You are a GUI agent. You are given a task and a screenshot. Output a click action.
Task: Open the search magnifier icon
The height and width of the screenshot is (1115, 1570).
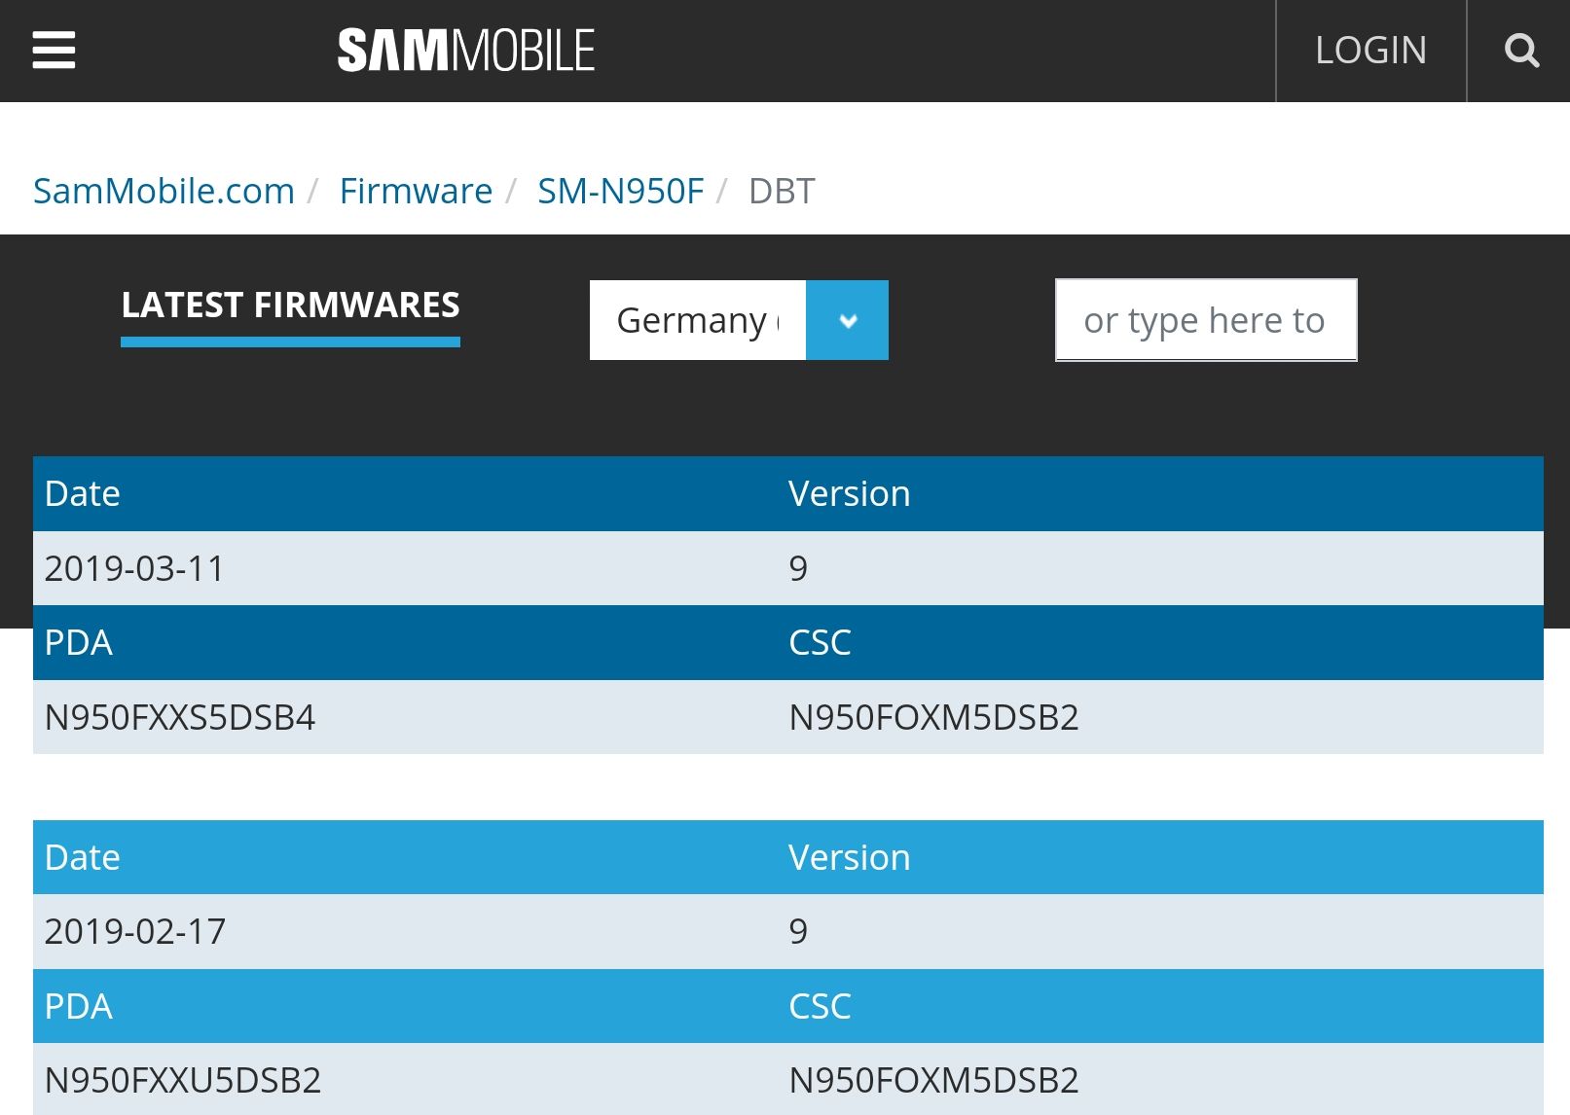[1521, 51]
